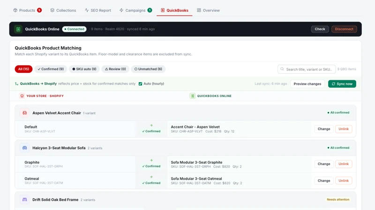Go to the Campaigns tab
This screenshot has height=210, width=375.
click(x=135, y=10)
